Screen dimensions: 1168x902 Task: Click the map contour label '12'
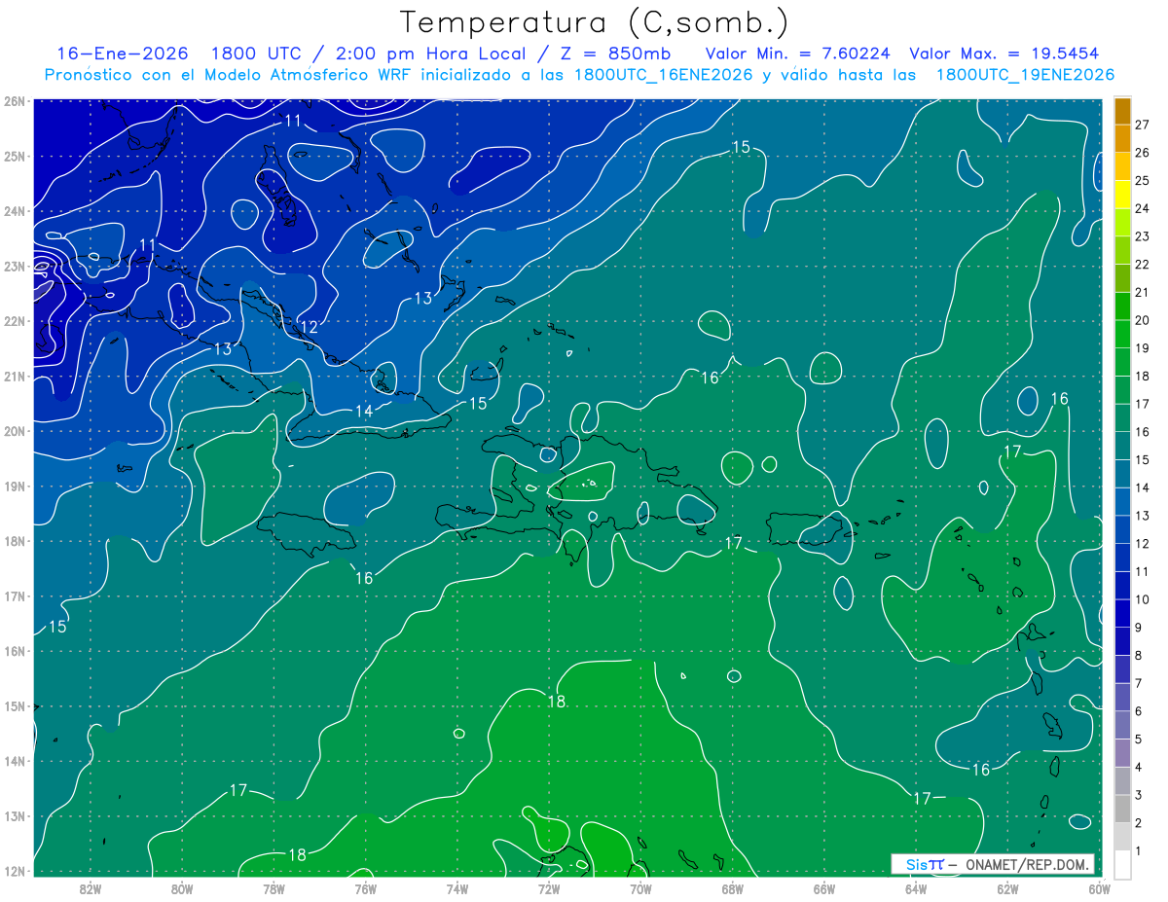tap(309, 327)
